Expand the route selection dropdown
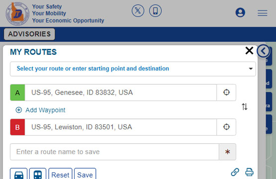This screenshot has height=179, width=276. (133, 69)
